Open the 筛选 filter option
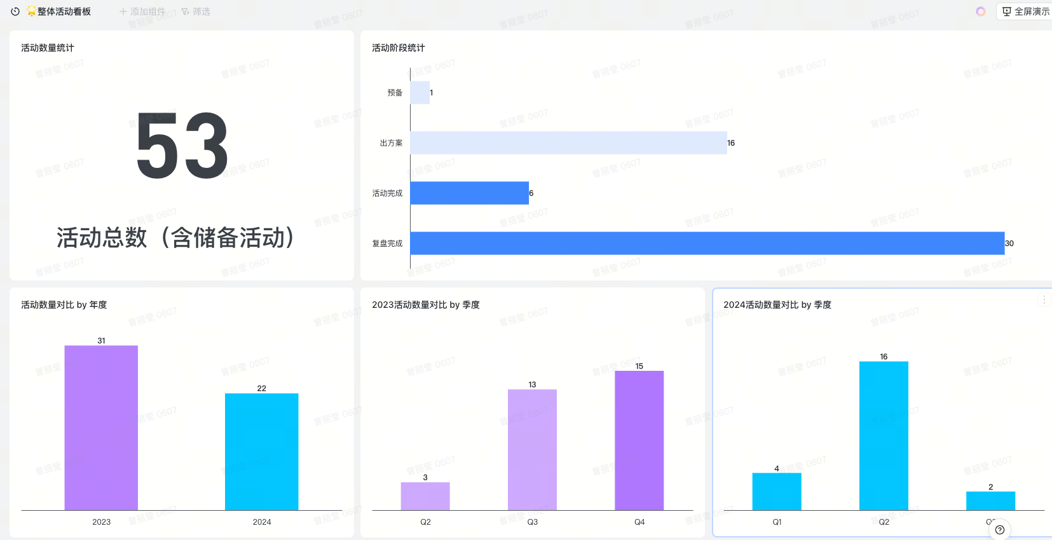The height and width of the screenshot is (540, 1052). tap(196, 11)
